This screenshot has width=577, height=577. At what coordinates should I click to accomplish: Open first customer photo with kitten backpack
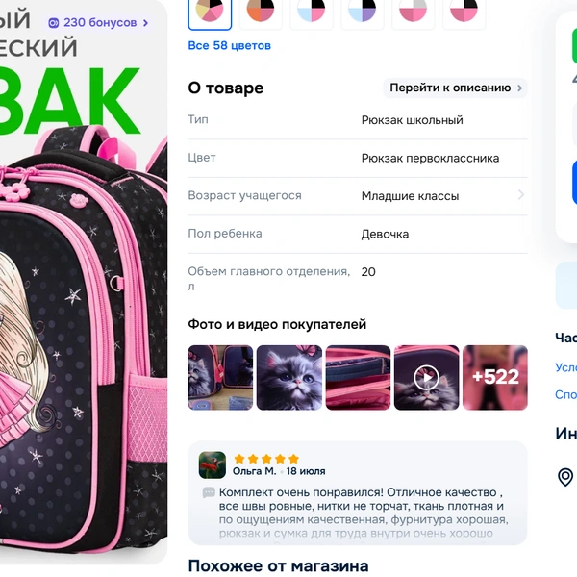tap(220, 378)
